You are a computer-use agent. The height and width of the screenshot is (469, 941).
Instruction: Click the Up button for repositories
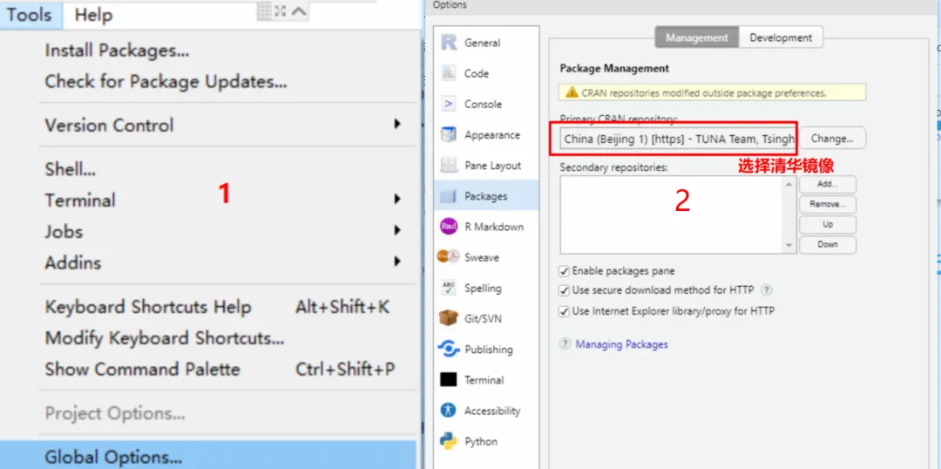pos(828,224)
